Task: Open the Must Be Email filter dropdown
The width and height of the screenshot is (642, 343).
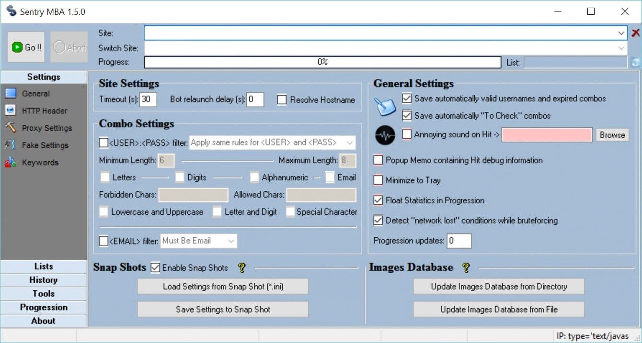Action: [231, 241]
